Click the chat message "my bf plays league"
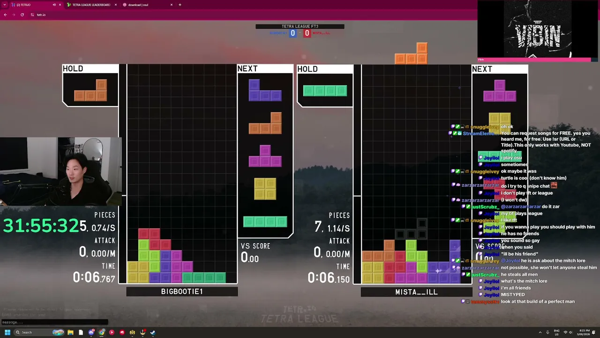Screen dimensions: 600x338 522,213
